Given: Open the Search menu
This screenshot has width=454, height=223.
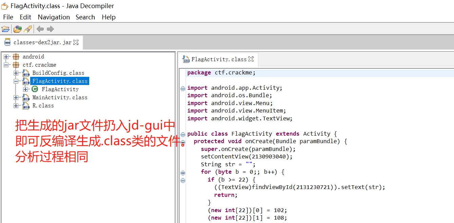Looking at the screenshot, I should click(x=85, y=17).
